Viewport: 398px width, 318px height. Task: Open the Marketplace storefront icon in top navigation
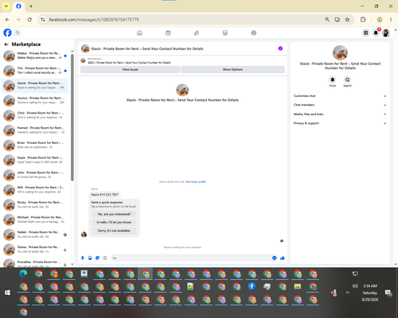click(225, 33)
